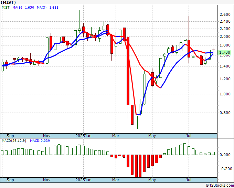Click the 0.000 MACD axis label
The height and width of the screenshot is (188, 234).
click(225, 155)
